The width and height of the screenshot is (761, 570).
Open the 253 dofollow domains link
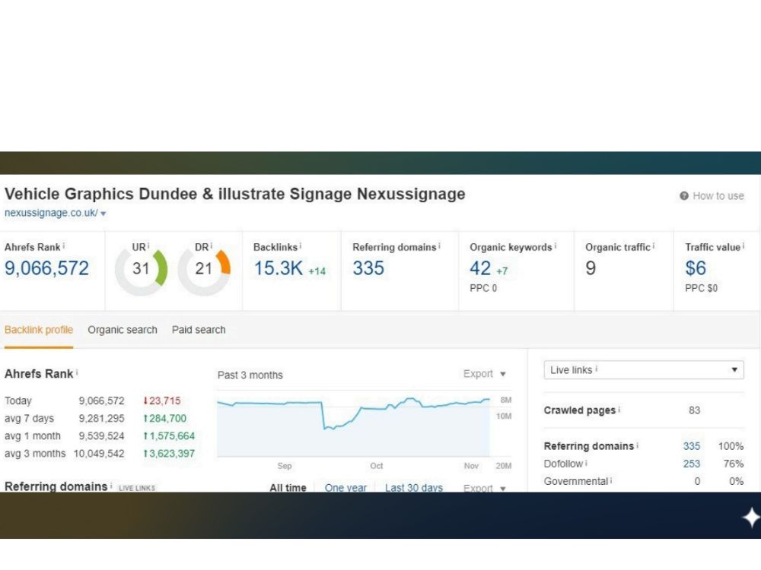(692, 464)
